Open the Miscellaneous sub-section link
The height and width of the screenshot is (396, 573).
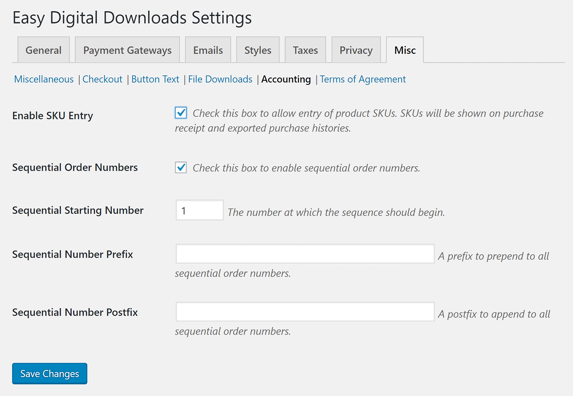44,79
